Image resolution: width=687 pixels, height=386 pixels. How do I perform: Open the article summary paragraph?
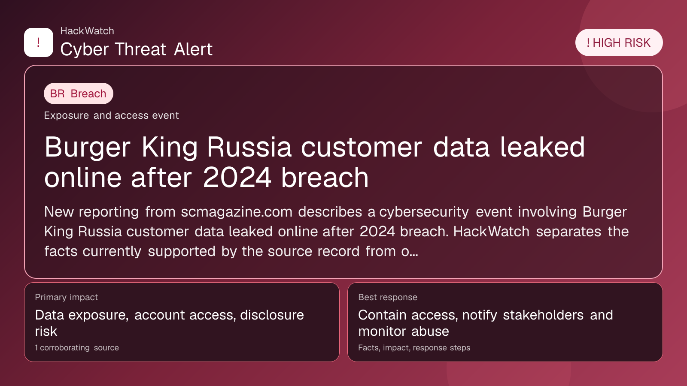pos(336,232)
